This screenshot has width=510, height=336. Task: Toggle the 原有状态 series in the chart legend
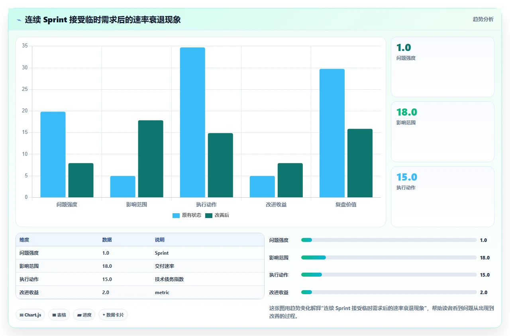click(186, 215)
